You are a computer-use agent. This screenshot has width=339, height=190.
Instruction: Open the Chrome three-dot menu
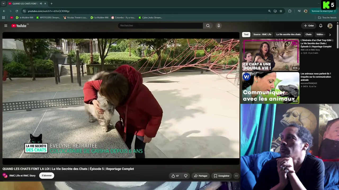coord(335,11)
